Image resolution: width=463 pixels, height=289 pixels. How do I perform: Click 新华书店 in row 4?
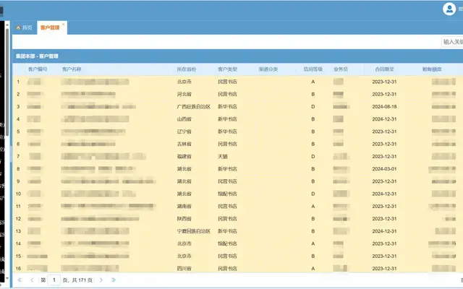[x=227, y=119]
